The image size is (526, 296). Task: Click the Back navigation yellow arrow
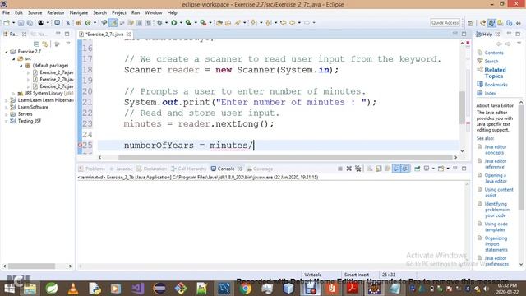pyautogui.click(x=293, y=23)
